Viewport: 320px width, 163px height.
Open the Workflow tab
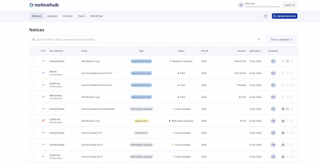[96, 16]
